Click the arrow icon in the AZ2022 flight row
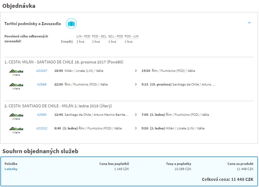This screenshot has width=259, height=187. click(x=136, y=128)
